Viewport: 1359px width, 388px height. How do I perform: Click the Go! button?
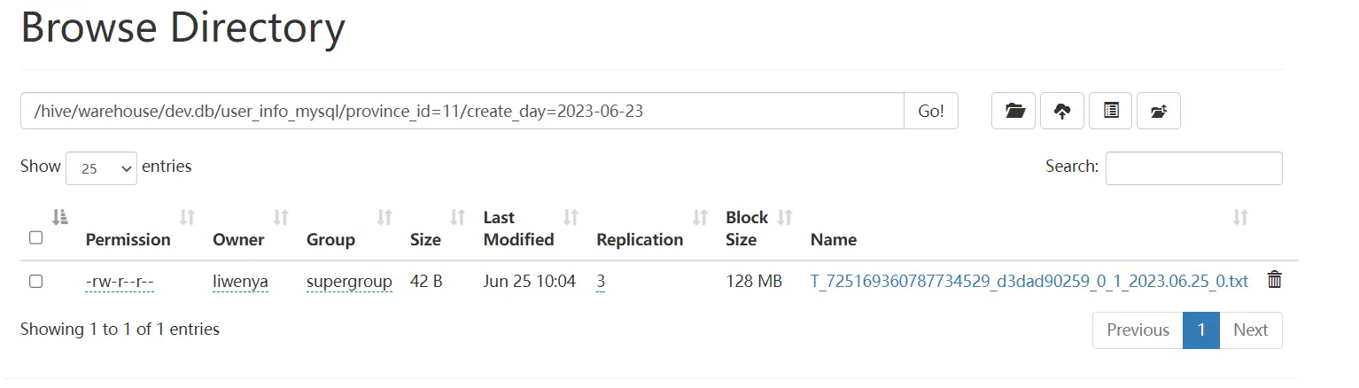(931, 112)
